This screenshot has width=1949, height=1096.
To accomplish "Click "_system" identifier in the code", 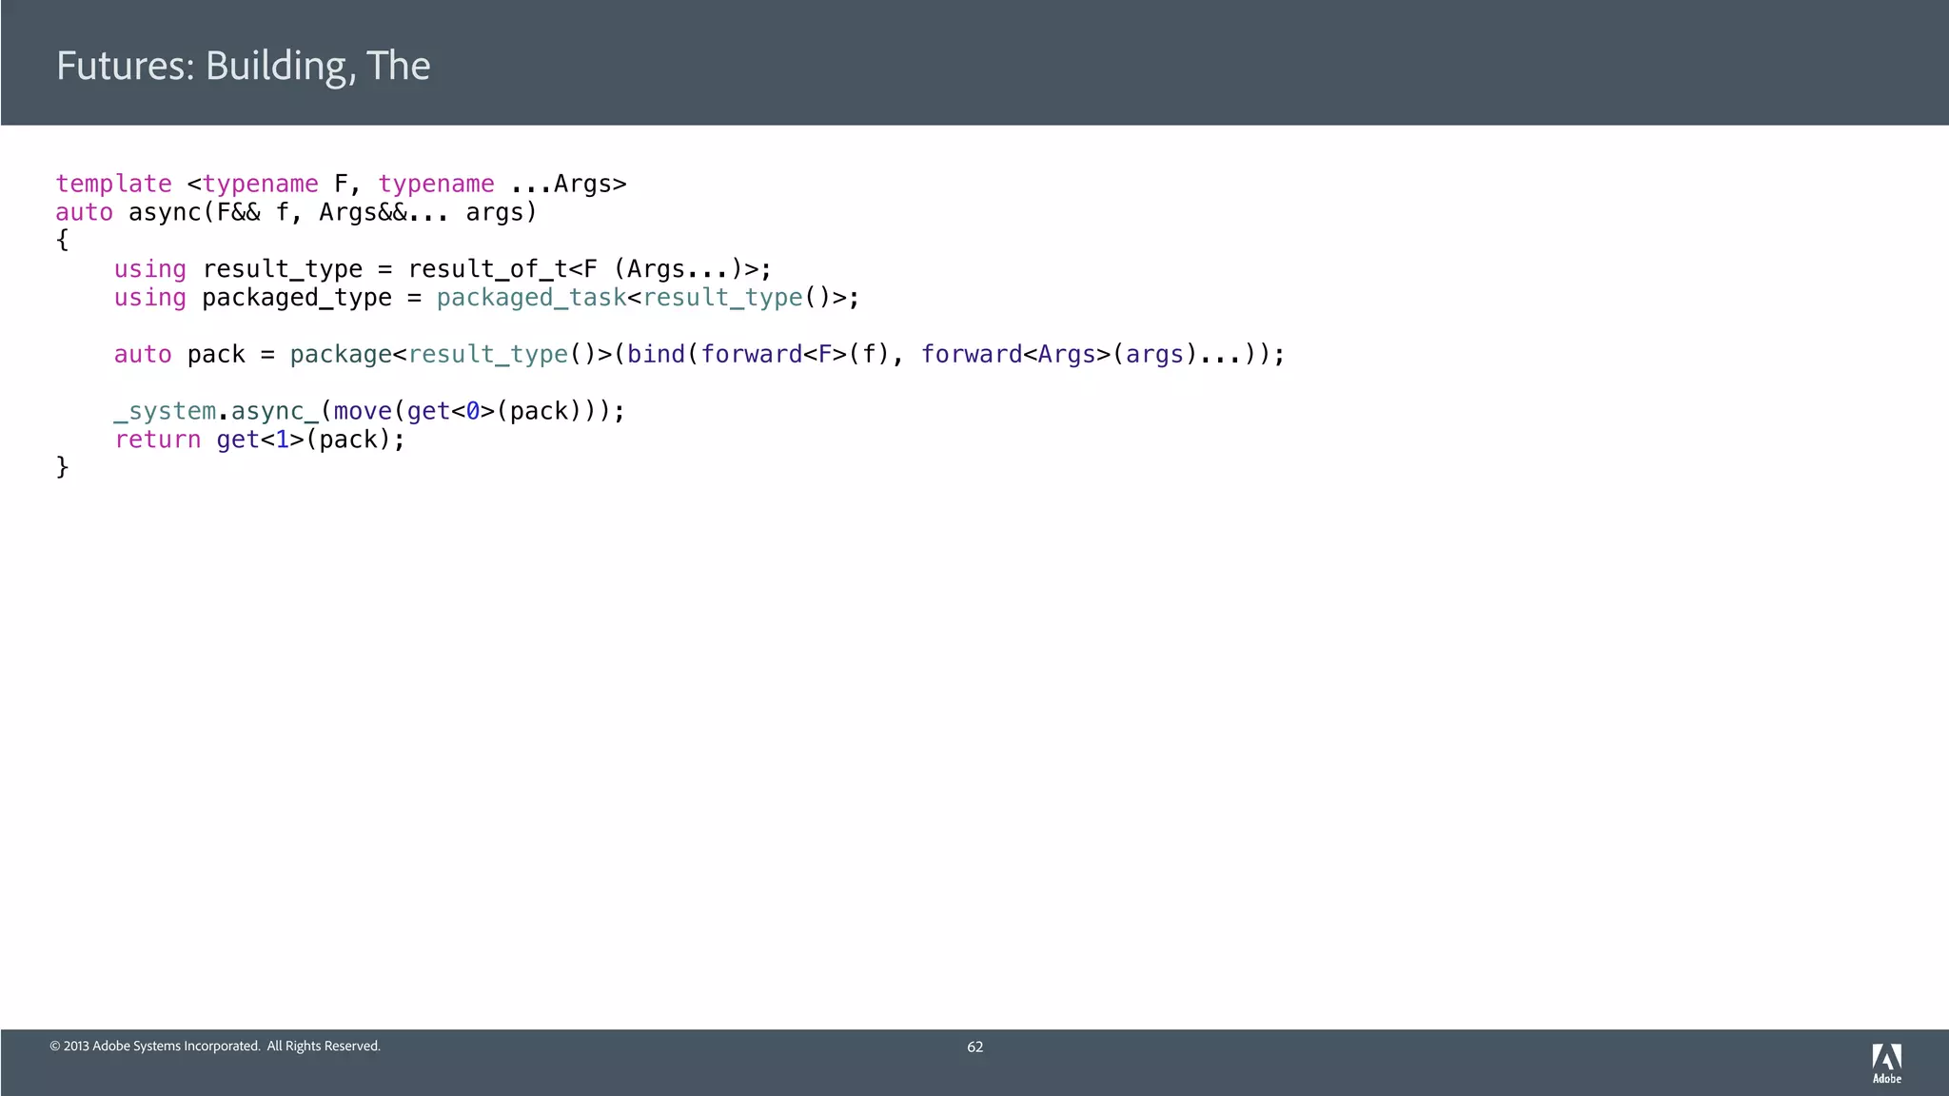I will coord(164,411).
